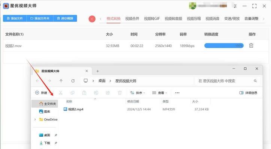271x149 pixels.
Task: Close the 星优视频大师 Explorer tab
Action: 87,71
